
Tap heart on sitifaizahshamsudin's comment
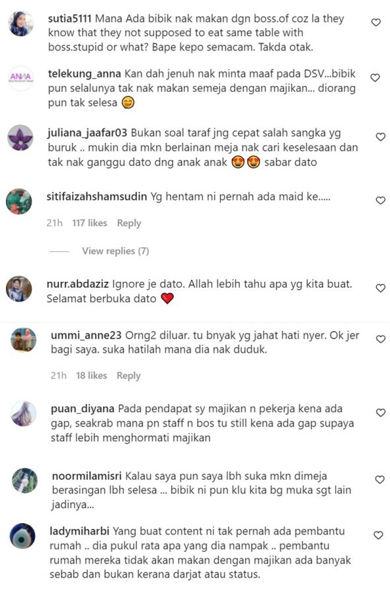coord(381,200)
